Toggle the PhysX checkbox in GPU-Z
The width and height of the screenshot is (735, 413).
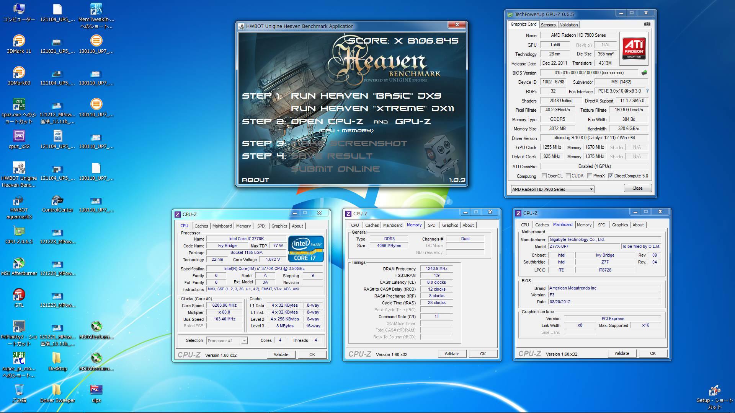(x=590, y=176)
